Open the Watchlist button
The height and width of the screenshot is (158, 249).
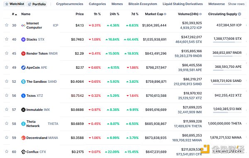pyautogui.click(x=15, y=4)
